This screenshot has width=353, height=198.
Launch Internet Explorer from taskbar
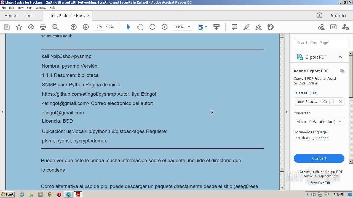click(x=22, y=194)
